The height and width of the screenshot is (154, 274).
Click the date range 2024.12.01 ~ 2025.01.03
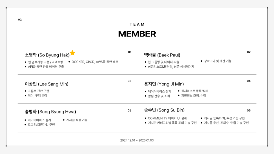tap(137, 140)
